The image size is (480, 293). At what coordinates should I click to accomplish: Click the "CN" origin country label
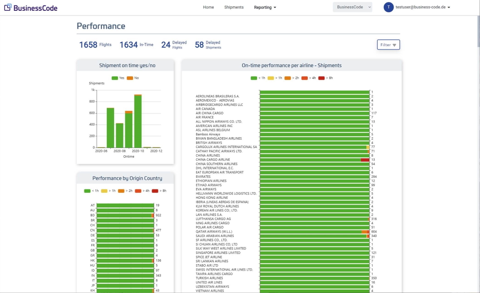coord(93,230)
